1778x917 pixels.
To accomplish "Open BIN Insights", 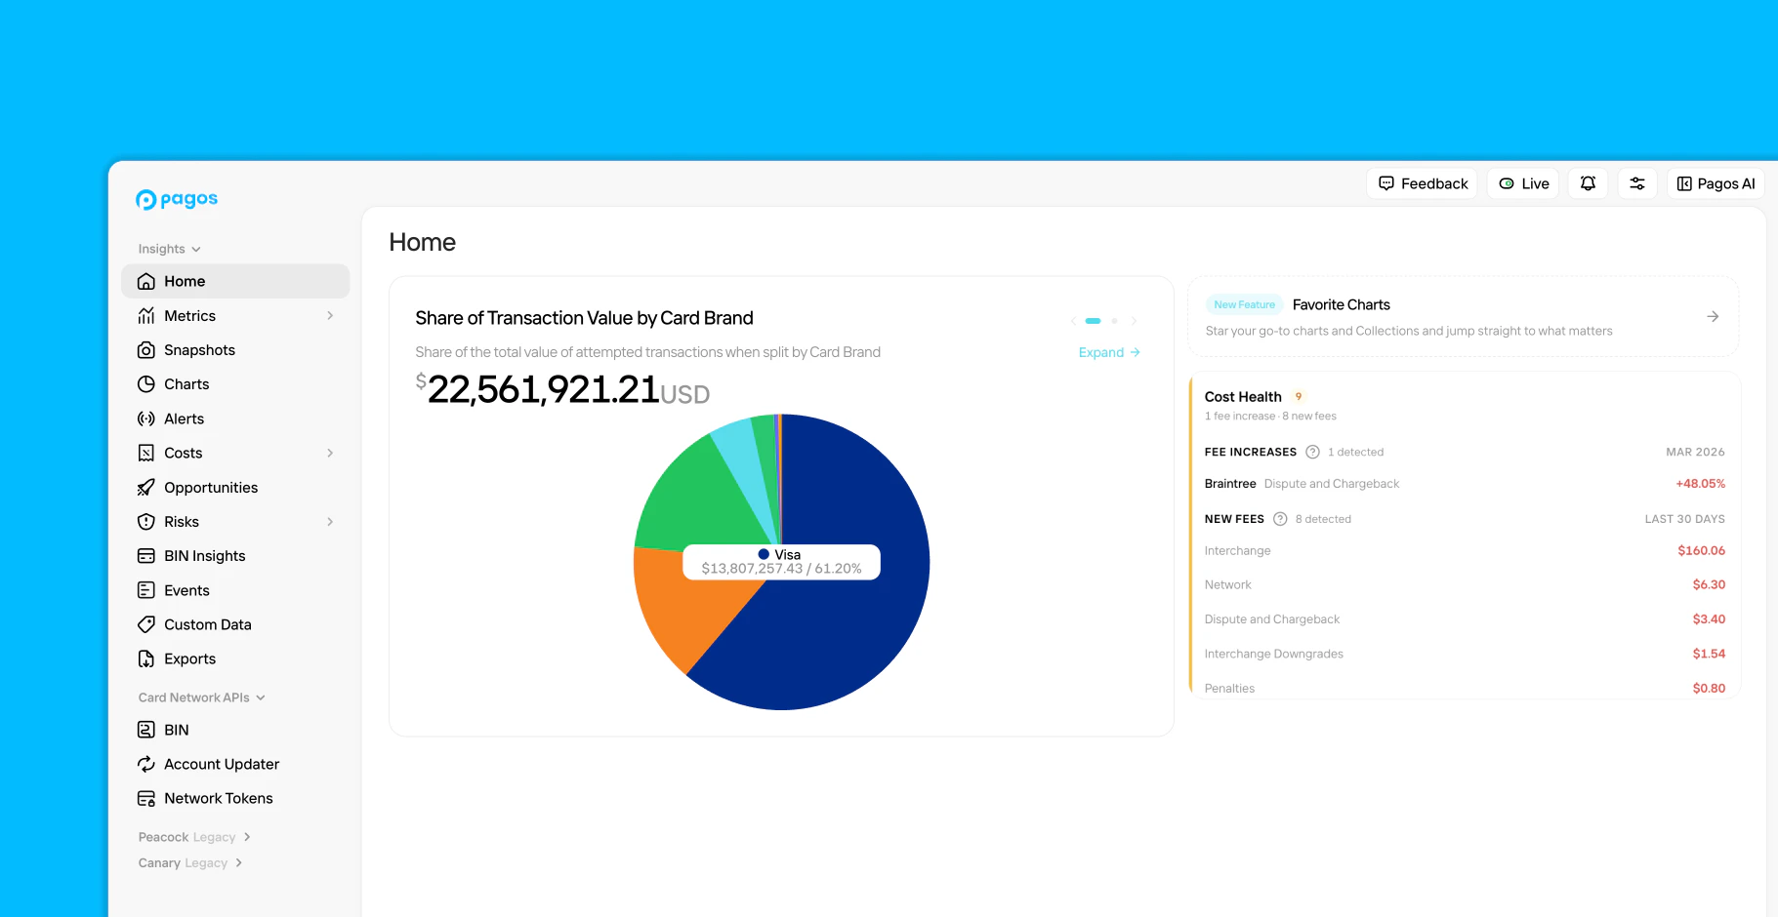I will 204,555.
